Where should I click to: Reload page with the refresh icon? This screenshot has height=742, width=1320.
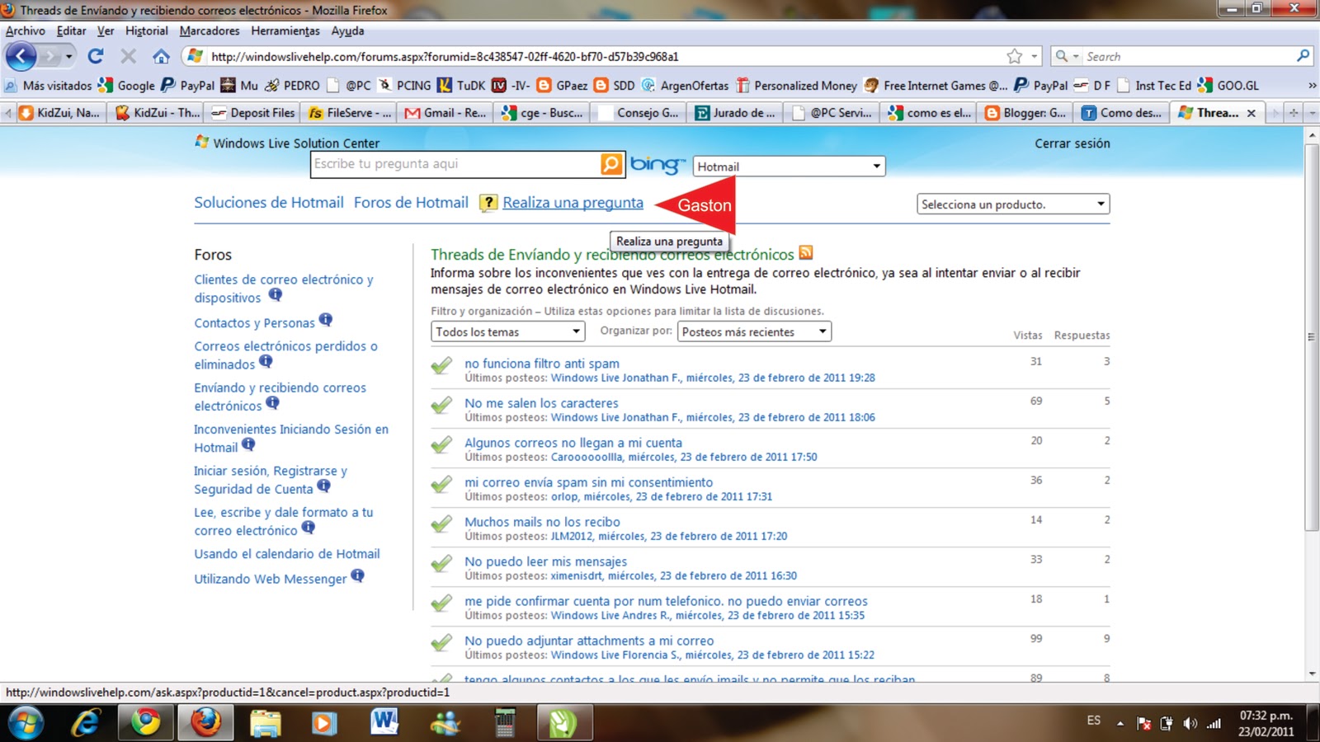(x=96, y=56)
